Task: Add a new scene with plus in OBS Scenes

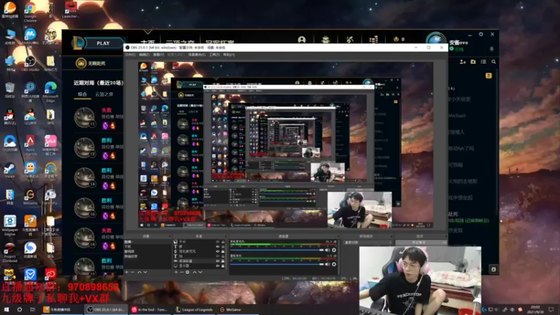Action: click(127, 272)
